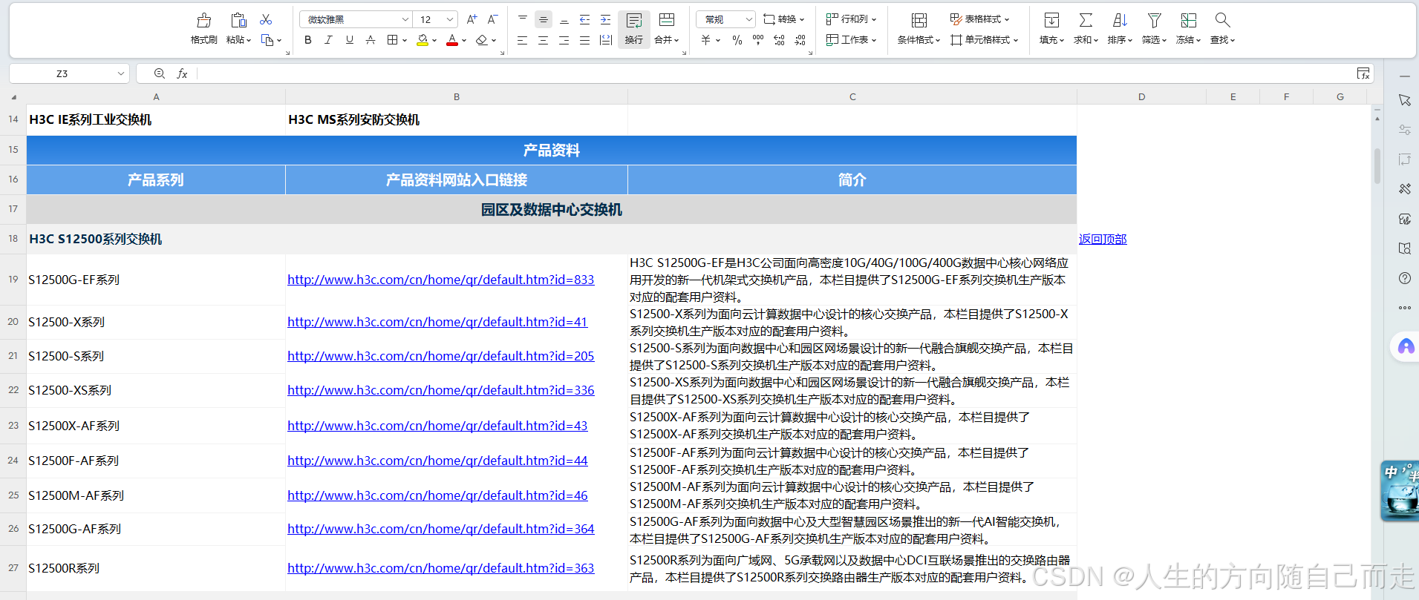The width and height of the screenshot is (1419, 600).
Task: Click the zoom magnifier beside the name box
Action: (159, 73)
